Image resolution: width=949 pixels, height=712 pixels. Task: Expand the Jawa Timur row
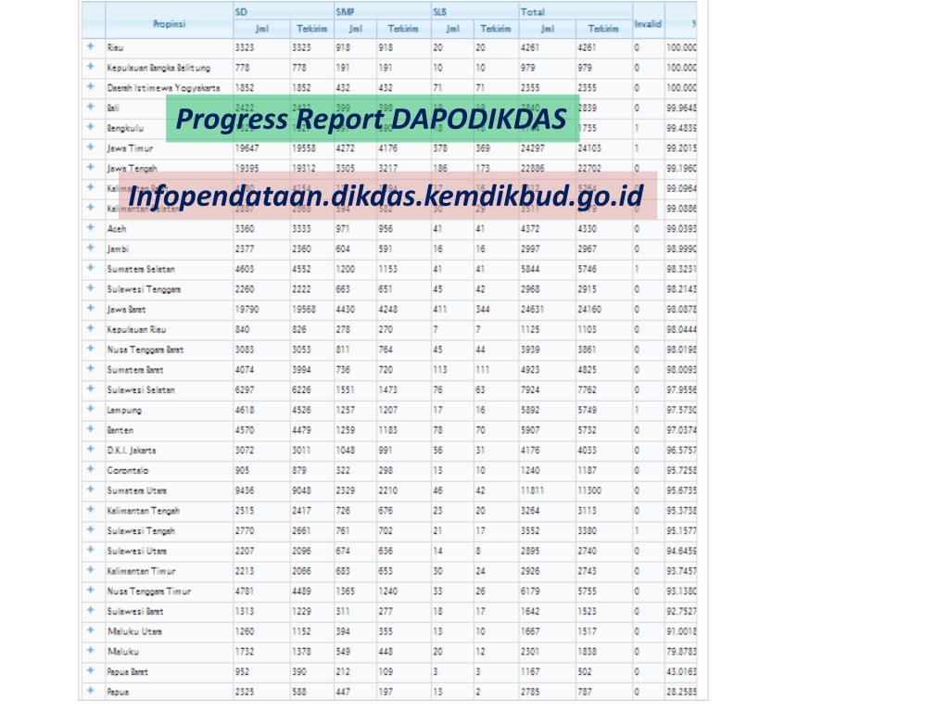pyautogui.click(x=91, y=147)
